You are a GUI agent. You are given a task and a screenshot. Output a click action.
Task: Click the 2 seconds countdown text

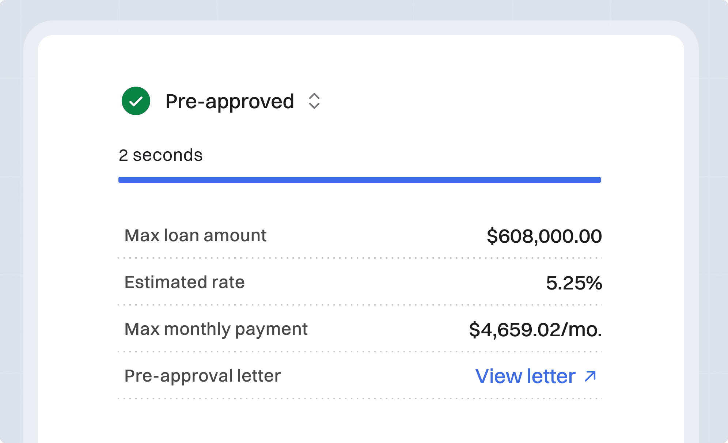pyautogui.click(x=160, y=155)
